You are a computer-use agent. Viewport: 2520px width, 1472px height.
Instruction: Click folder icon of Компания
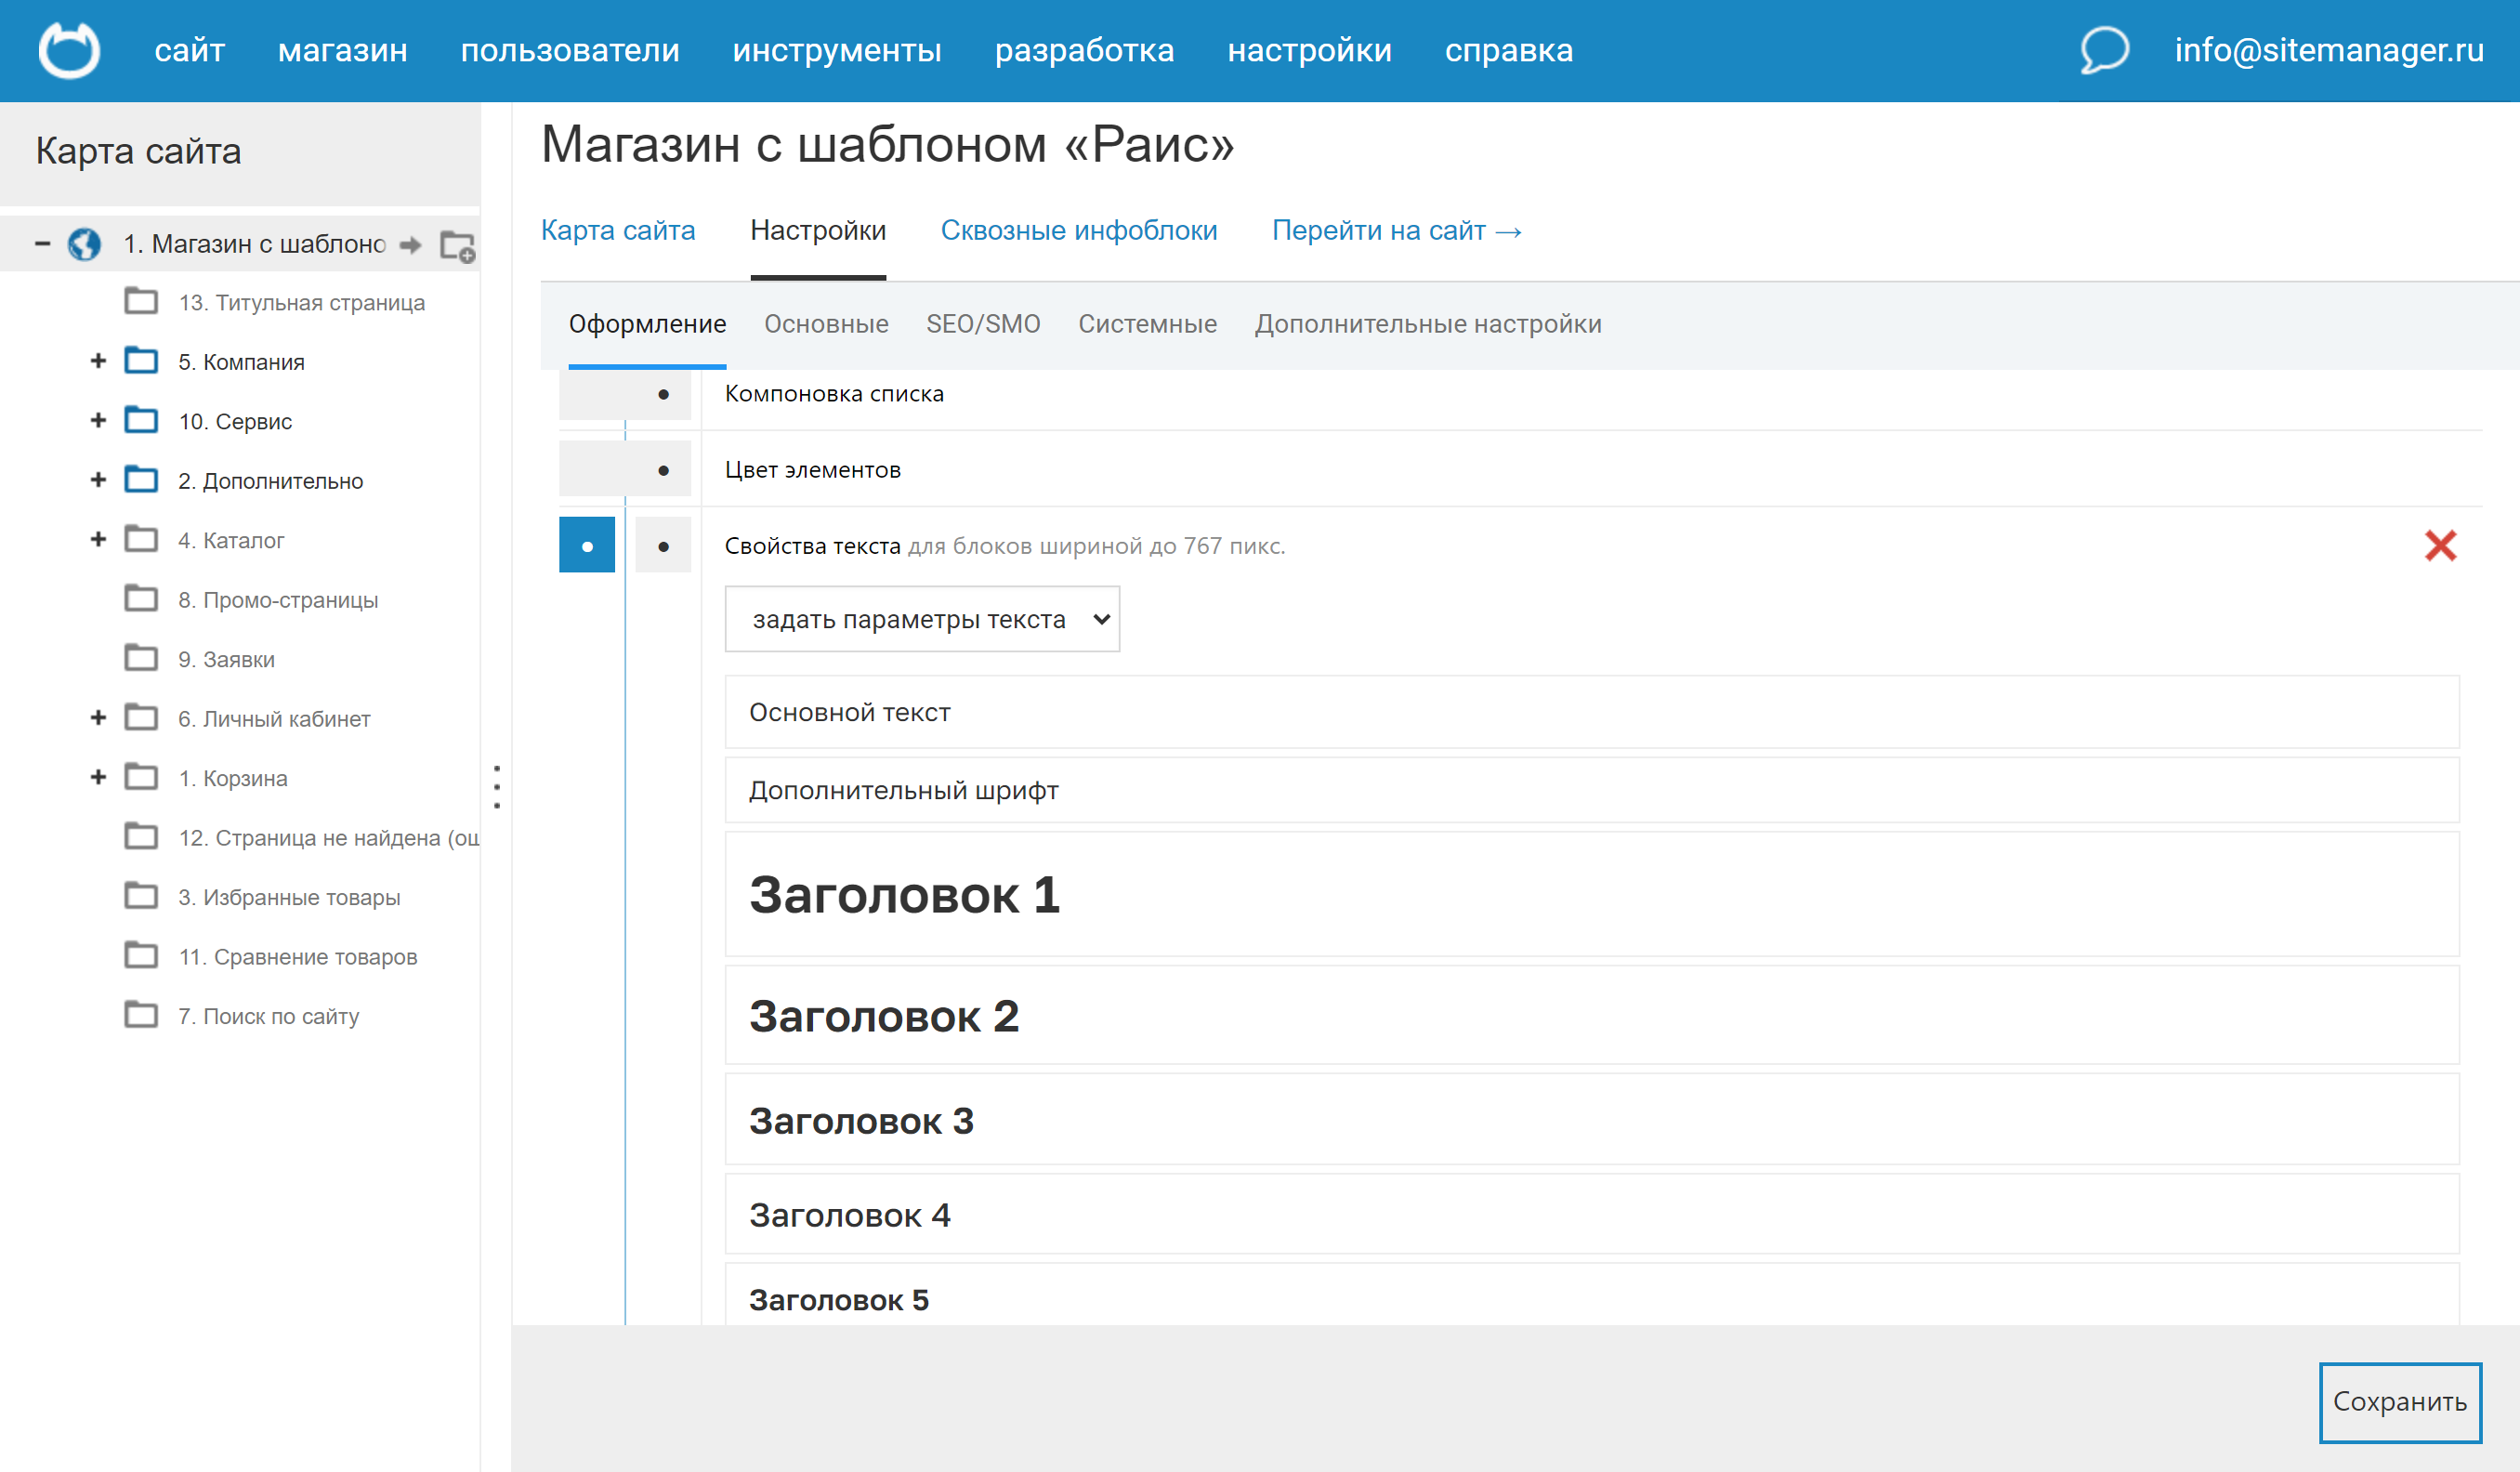coord(141,360)
